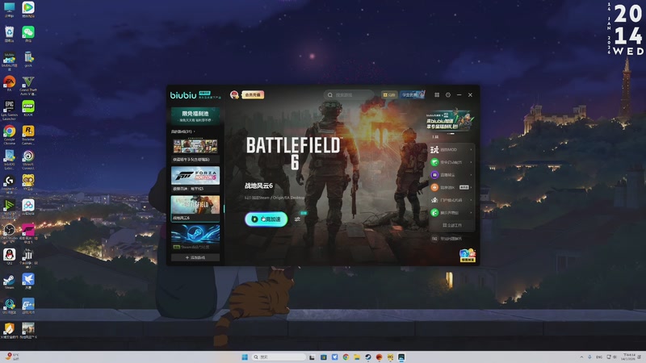Open the lower green tool icon in tools panel
The image size is (646, 363).
(x=434, y=213)
